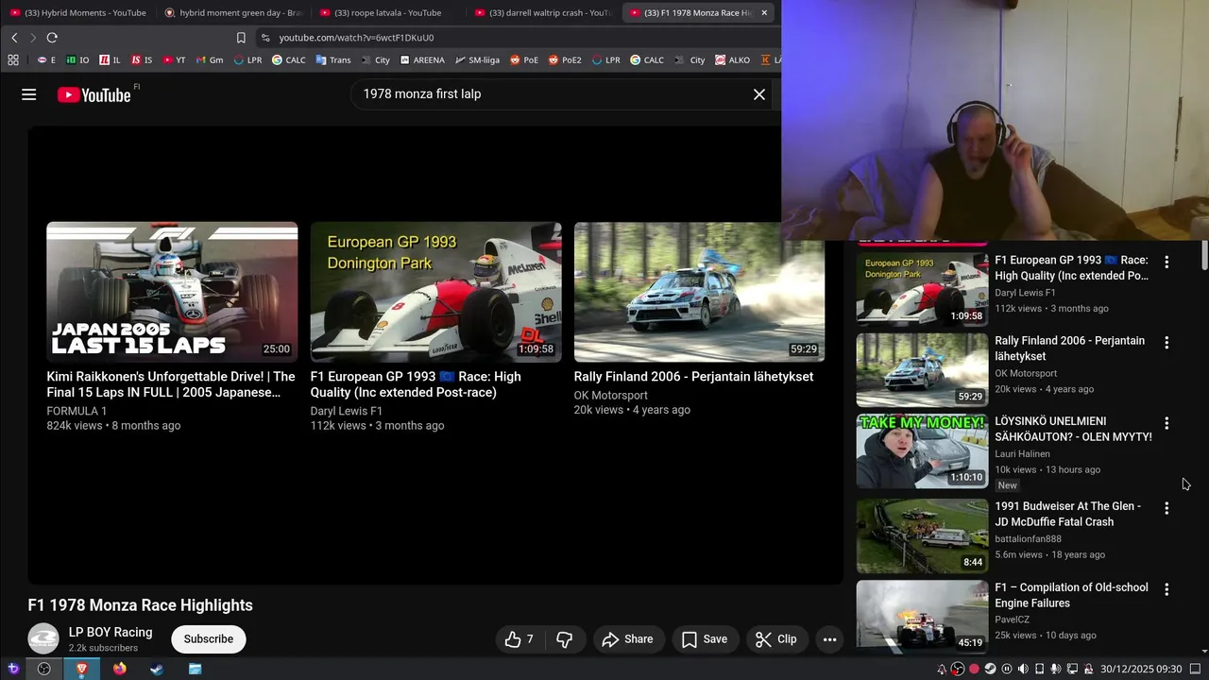Open 1991 Budweiser At The Glen sidebar thumbnail

point(922,536)
